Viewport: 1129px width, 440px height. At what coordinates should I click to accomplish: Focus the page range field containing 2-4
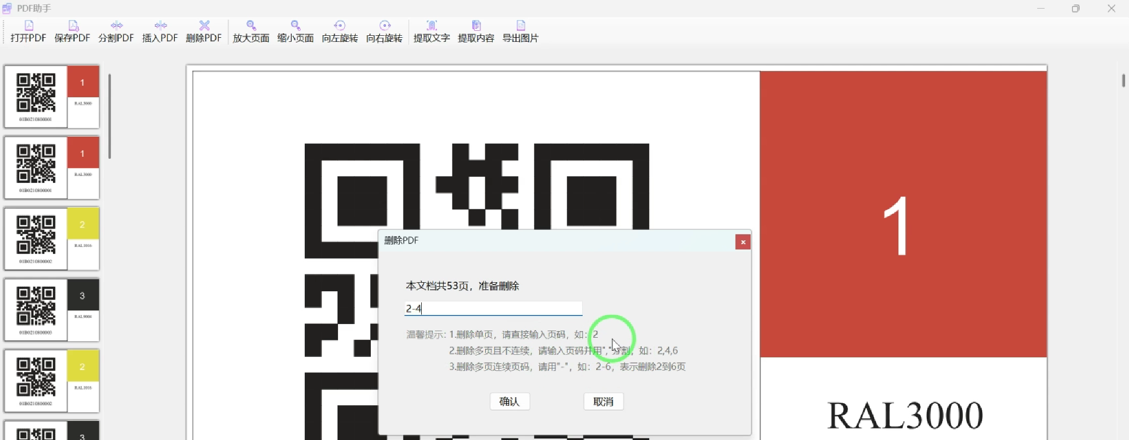[x=493, y=308]
